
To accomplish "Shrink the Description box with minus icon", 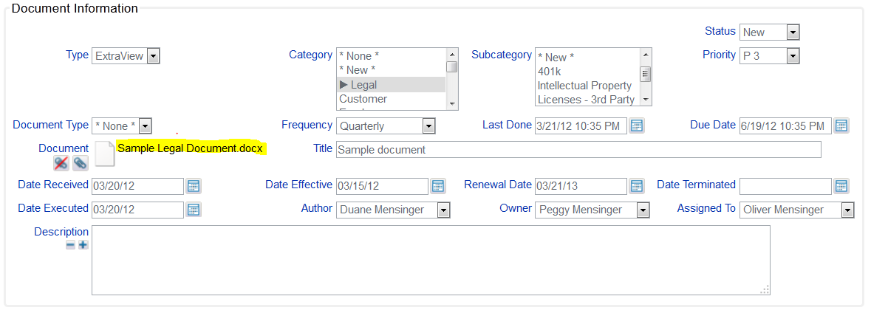I will click(70, 245).
